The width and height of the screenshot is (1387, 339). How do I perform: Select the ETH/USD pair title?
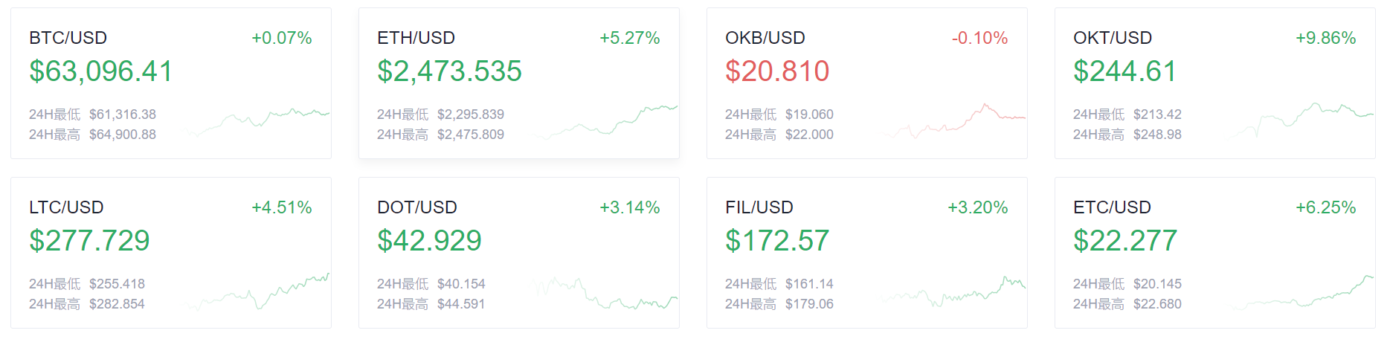click(416, 38)
